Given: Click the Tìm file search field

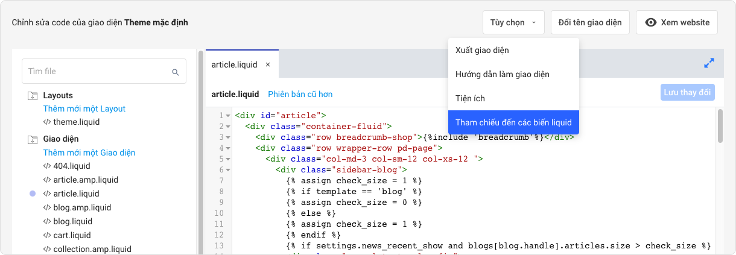Looking at the screenshot, I should [x=97, y=71].
